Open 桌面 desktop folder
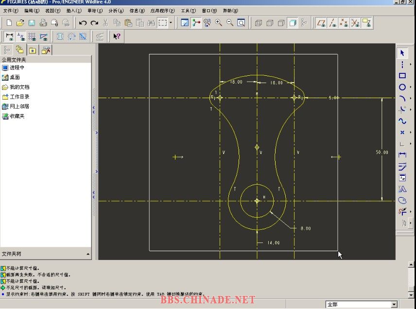 (11, 77)
